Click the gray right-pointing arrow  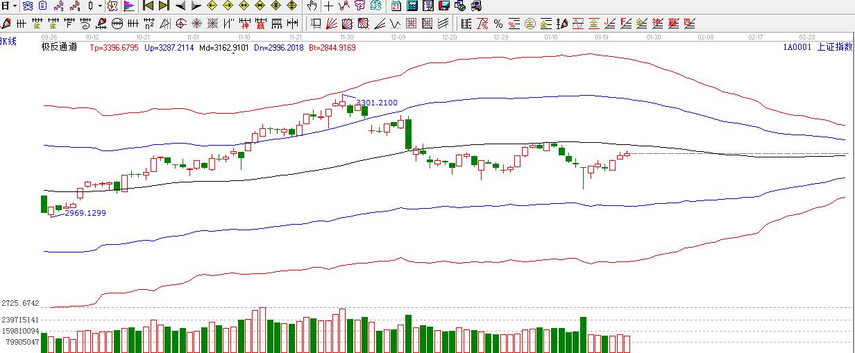click(x=196, y=6)
